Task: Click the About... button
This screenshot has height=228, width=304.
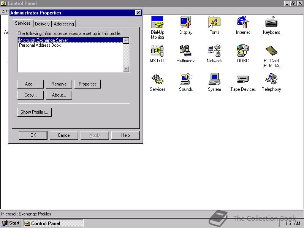Action: coord(59,95)
